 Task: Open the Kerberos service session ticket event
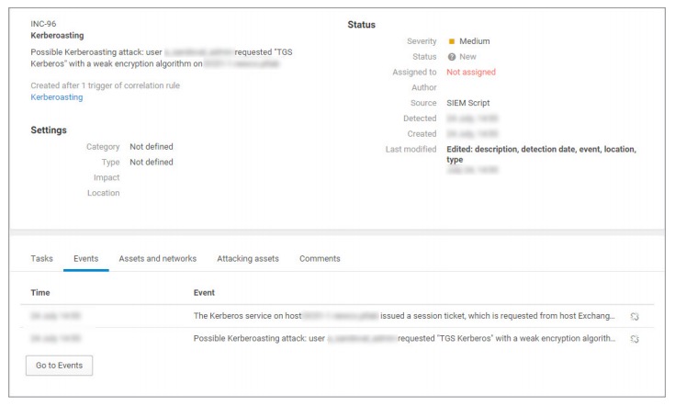click(404, 316)
